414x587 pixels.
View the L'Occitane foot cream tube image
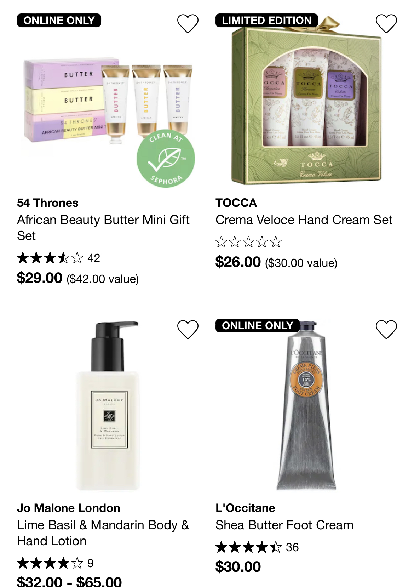point(306,405)
